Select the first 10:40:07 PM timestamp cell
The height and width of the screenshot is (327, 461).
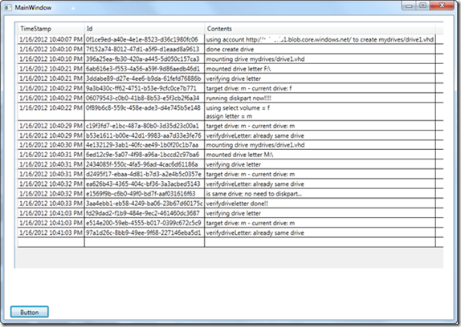pos(51,39)
